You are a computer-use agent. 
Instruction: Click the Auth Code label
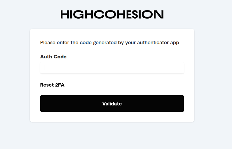[53, 57]
